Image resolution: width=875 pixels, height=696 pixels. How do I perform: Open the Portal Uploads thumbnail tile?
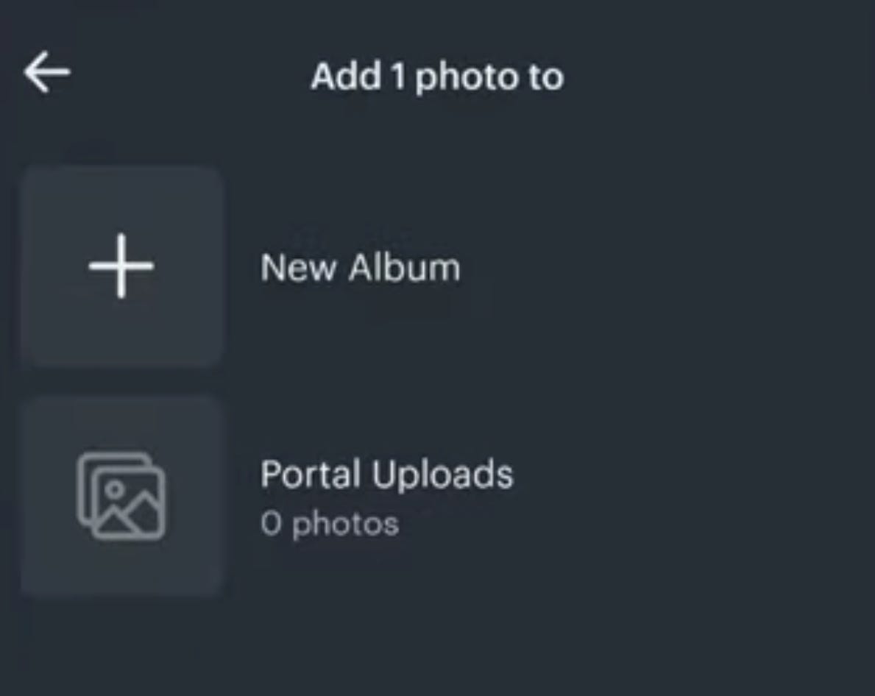click(x=121, y=497)
